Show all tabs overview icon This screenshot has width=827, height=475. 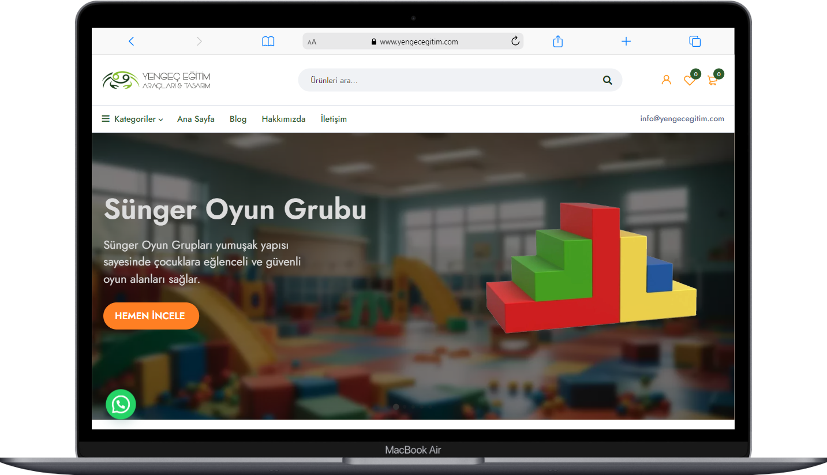tap(695, 42)
